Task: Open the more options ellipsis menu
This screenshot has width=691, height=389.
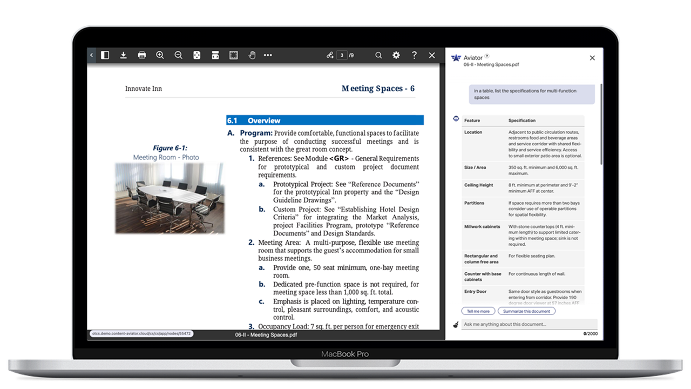Action: point(268,55)
